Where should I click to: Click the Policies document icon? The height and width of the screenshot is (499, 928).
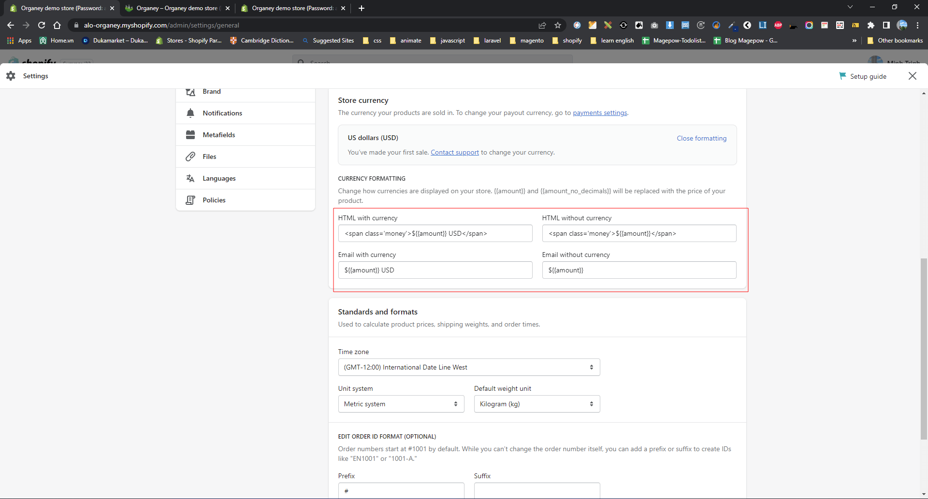[190, 200]
